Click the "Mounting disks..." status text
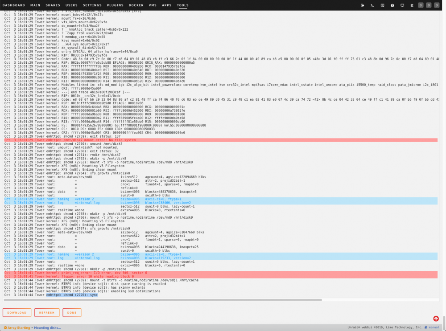The width and height of the screenshot is (446, 331). point(48,327)
